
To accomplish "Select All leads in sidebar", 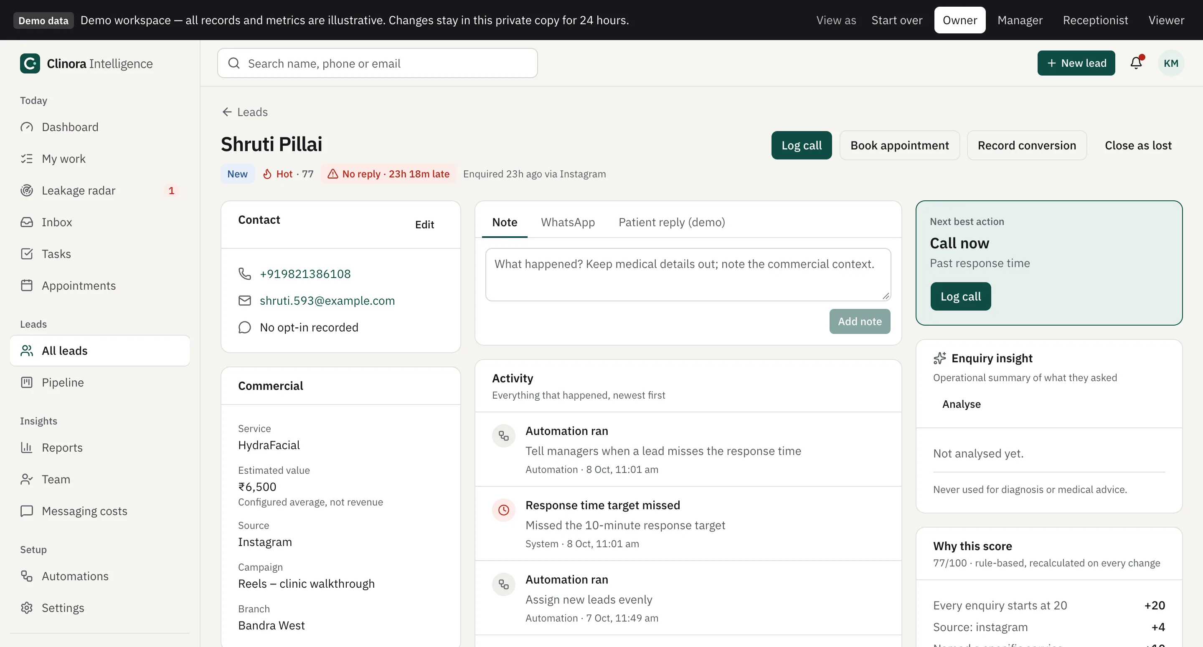I will [x=99, y=351].
